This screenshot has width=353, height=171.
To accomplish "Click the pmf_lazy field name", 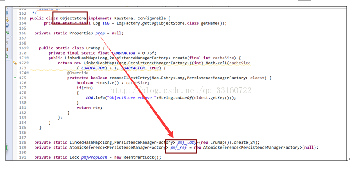I will pyautogui.click(x=187, y=142).
